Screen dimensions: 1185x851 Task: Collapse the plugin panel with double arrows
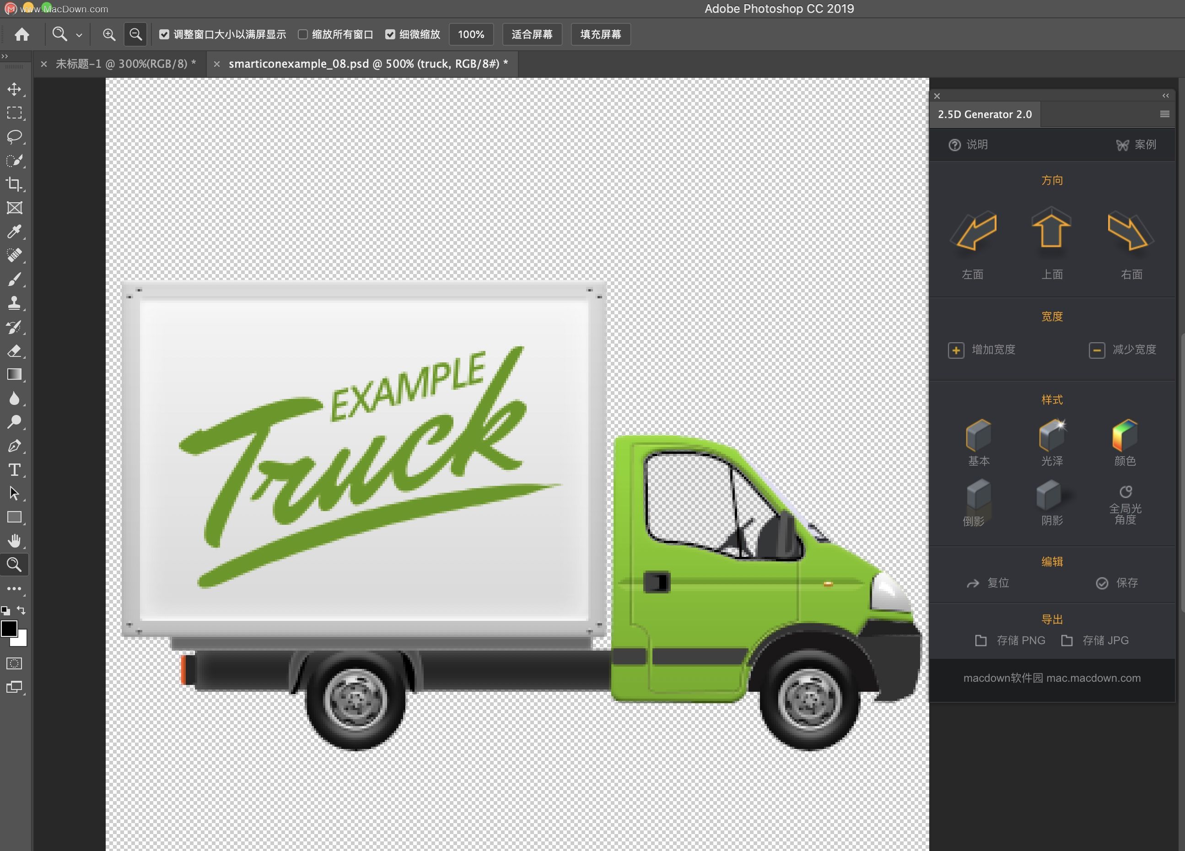1165,96
